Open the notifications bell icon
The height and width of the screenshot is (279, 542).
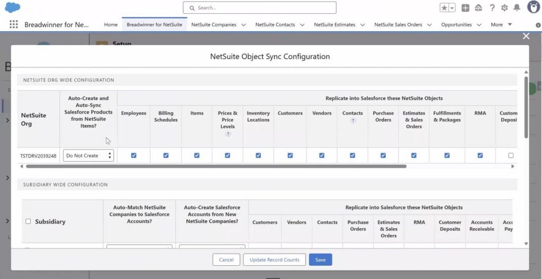[x=517, y=7]
